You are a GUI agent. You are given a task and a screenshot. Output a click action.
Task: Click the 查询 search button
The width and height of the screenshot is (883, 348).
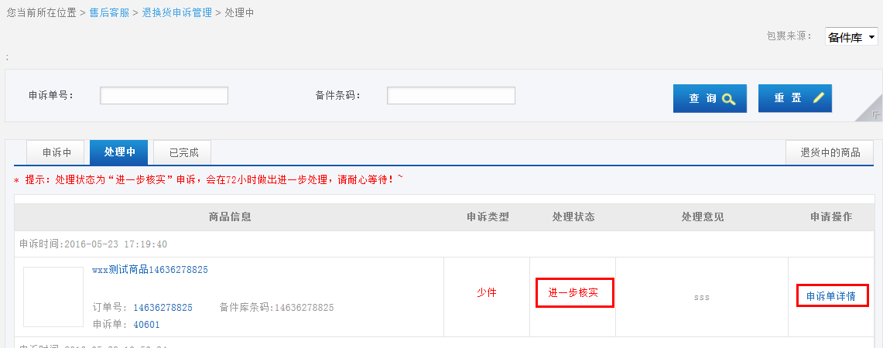710,98
